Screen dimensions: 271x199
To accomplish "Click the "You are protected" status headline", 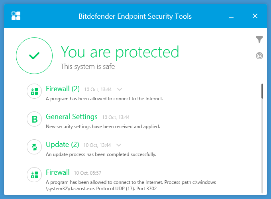I will pos(120,52).
